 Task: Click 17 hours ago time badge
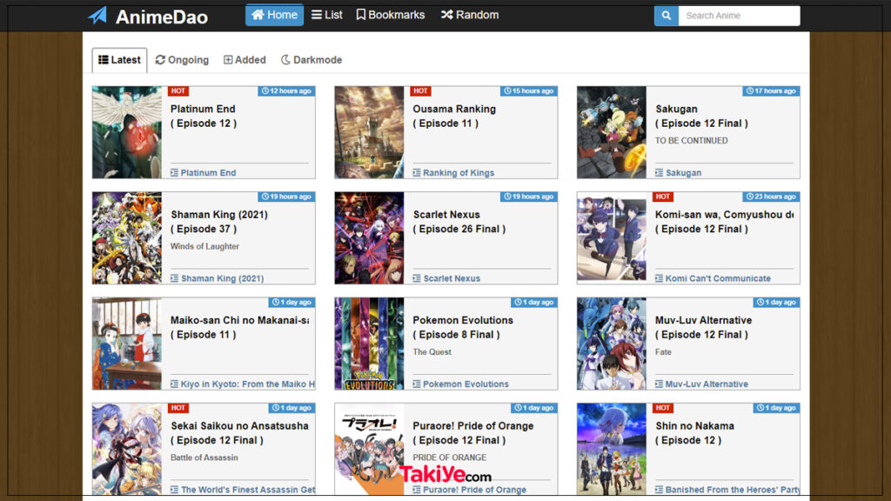[771, 90]
